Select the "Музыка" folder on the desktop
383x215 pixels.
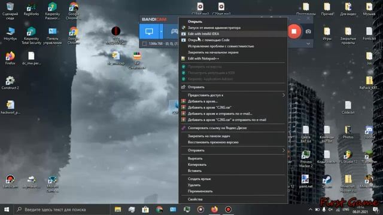tap(369, 10)
